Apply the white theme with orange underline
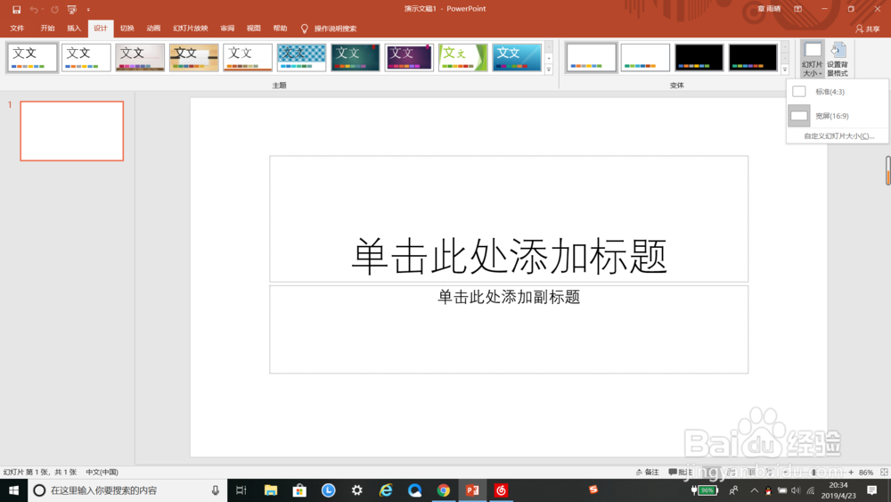 248,57
